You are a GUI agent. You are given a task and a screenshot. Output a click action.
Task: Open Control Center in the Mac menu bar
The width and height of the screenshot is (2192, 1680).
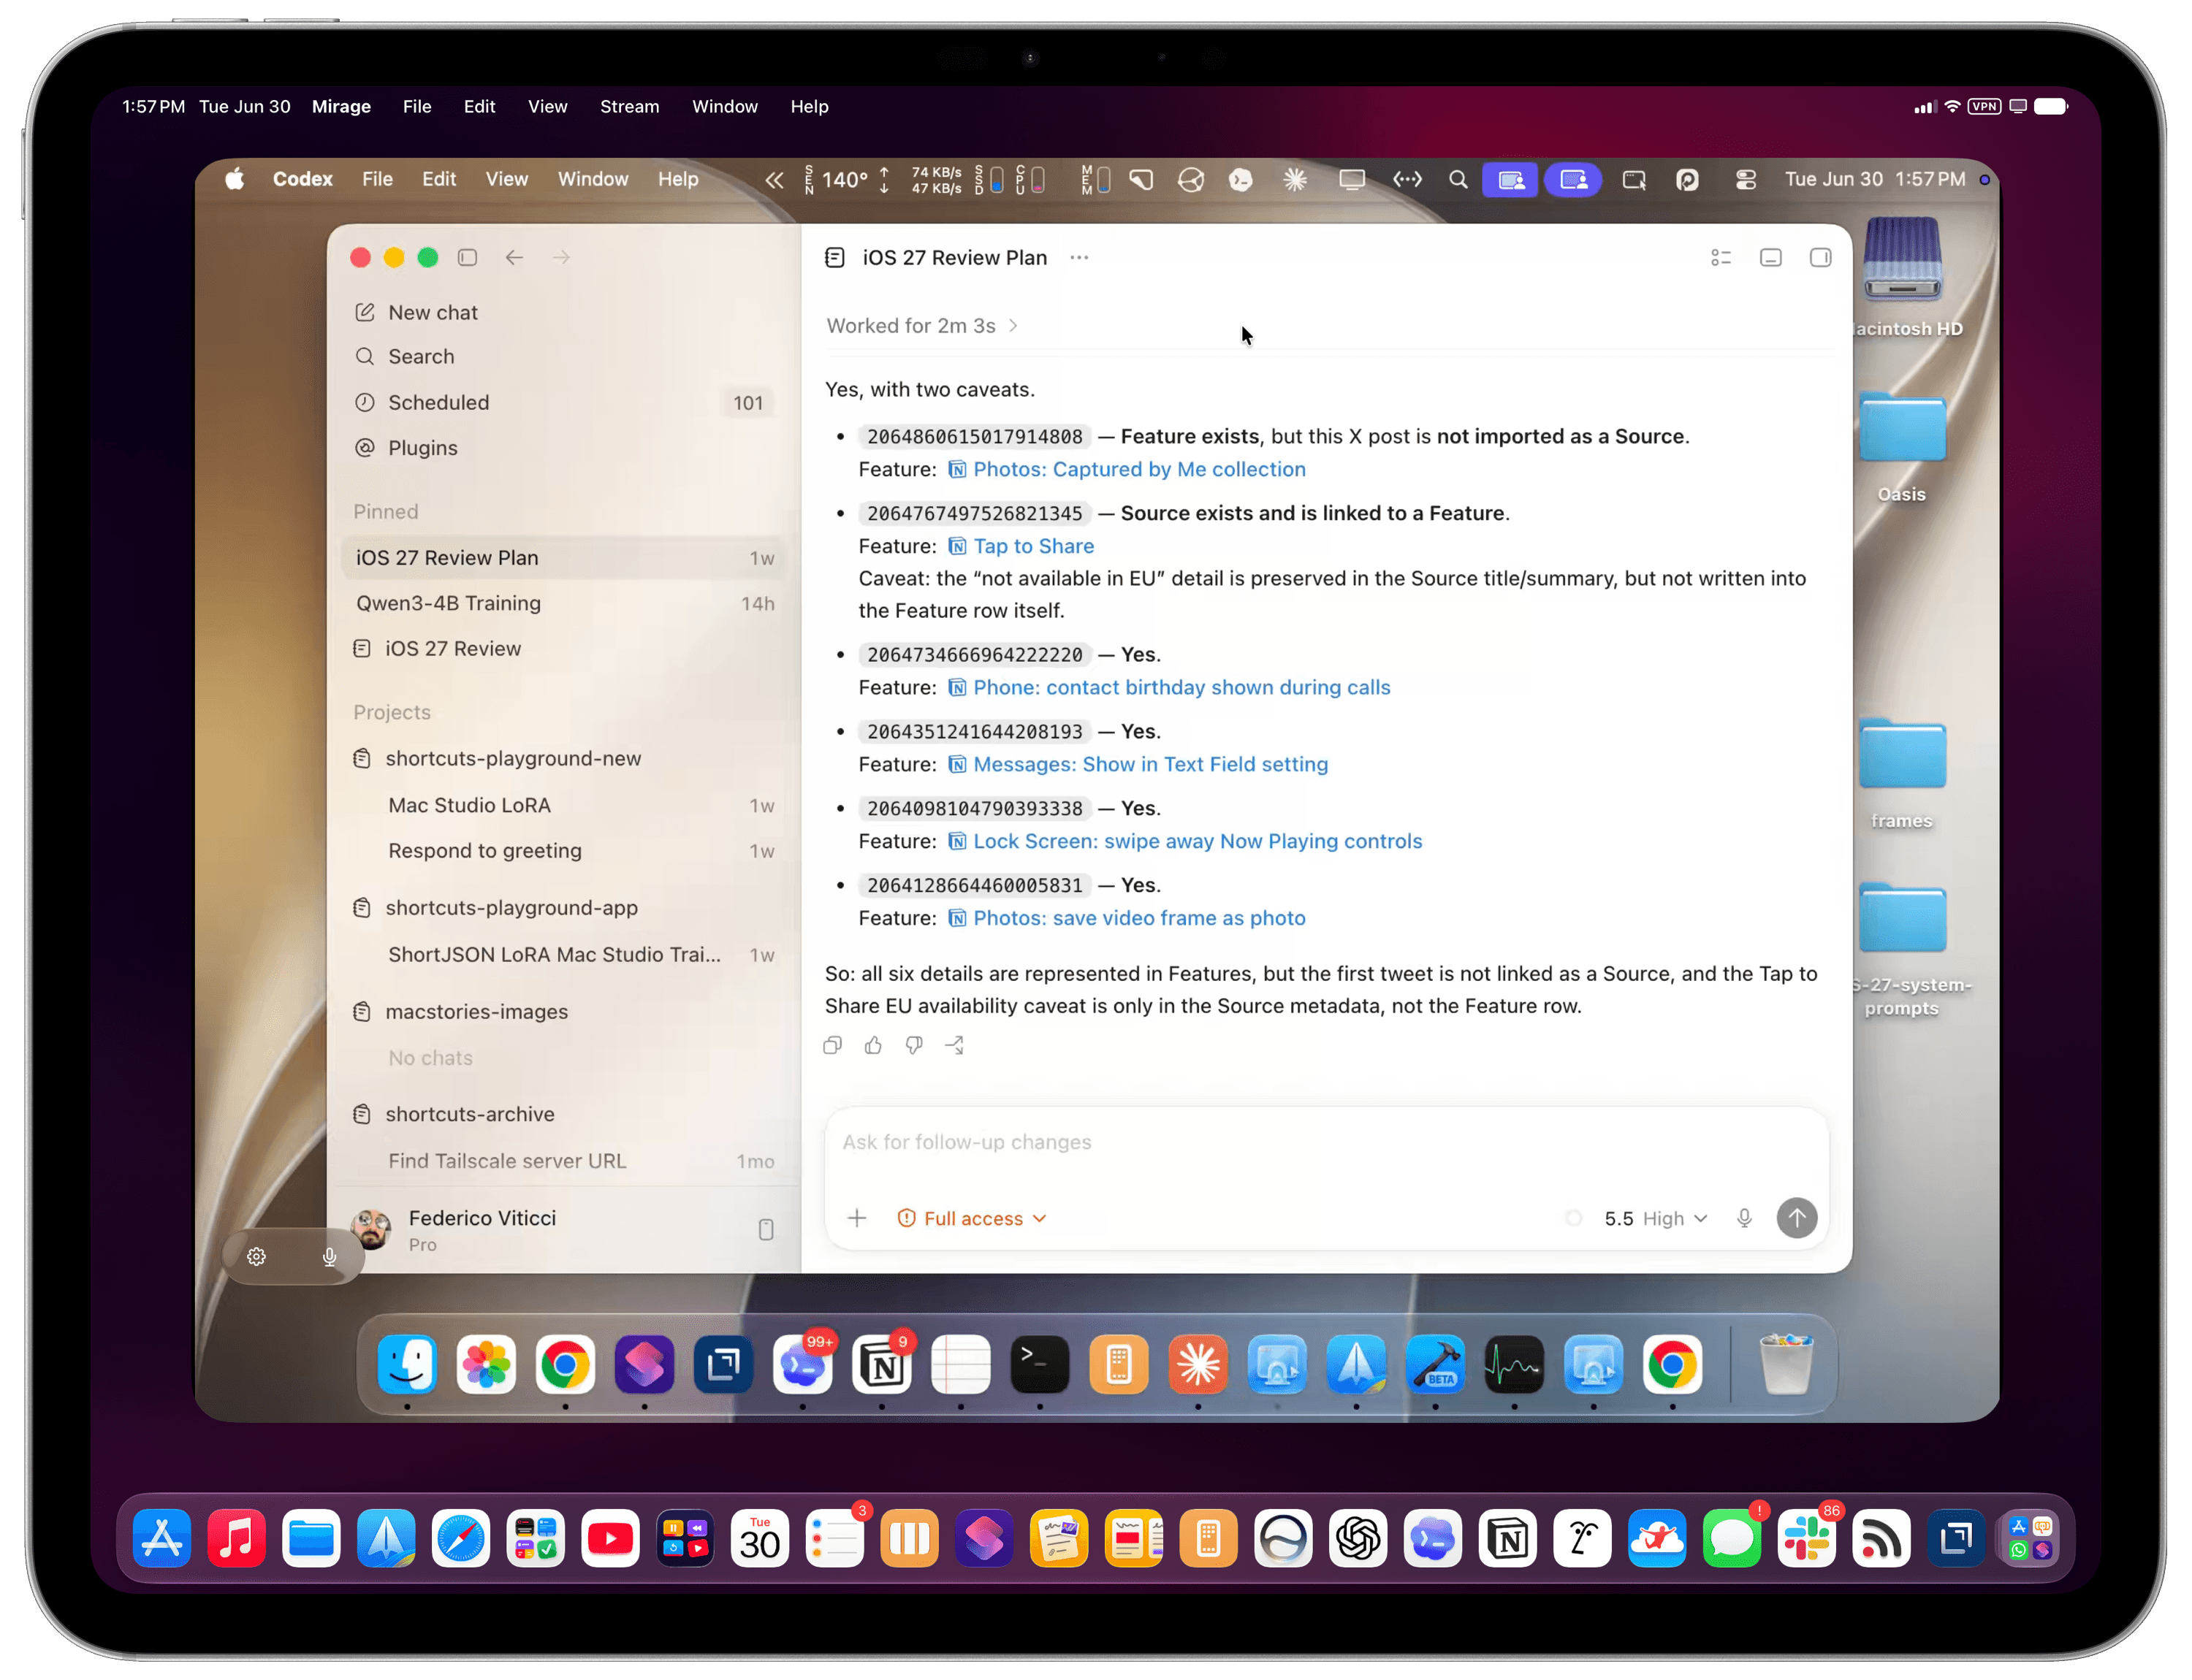tap(1746, 179)
